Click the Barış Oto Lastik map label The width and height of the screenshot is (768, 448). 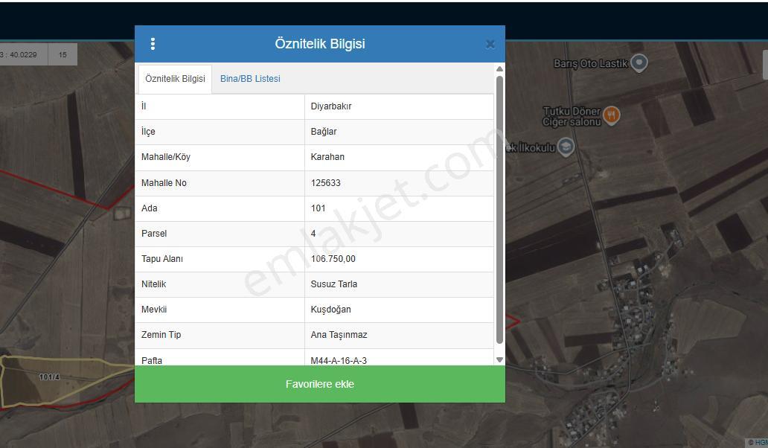coord(591,64)
